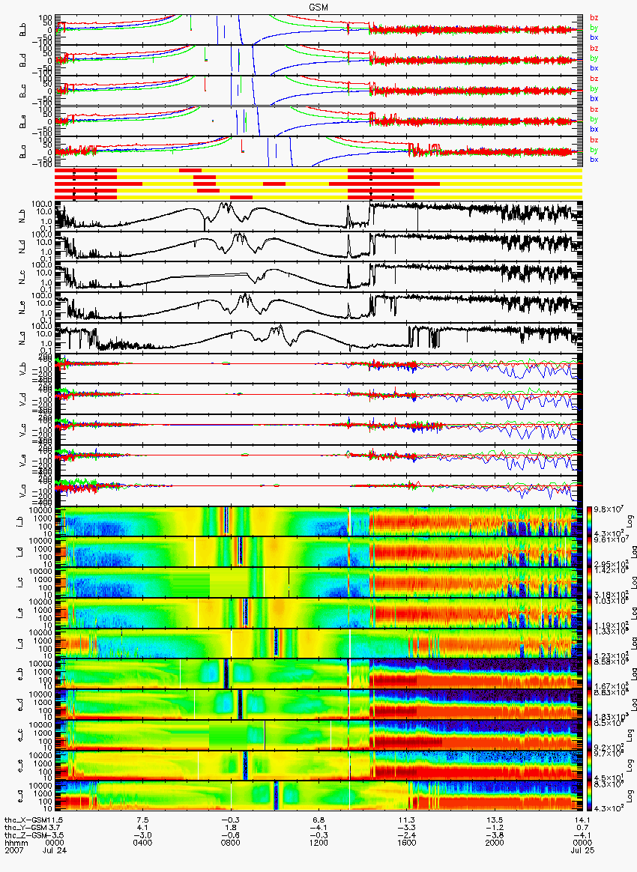This screenshot has height=872, width=637.
Task: Click the Z-GSM value -3.8
Action: (494, 835)
